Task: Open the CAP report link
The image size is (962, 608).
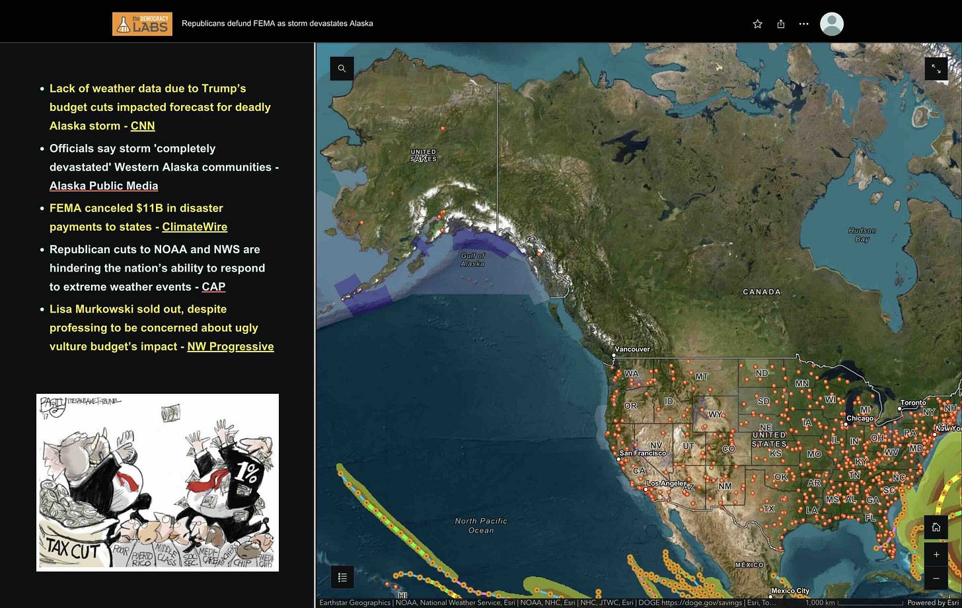Action: tap(213, 287)
